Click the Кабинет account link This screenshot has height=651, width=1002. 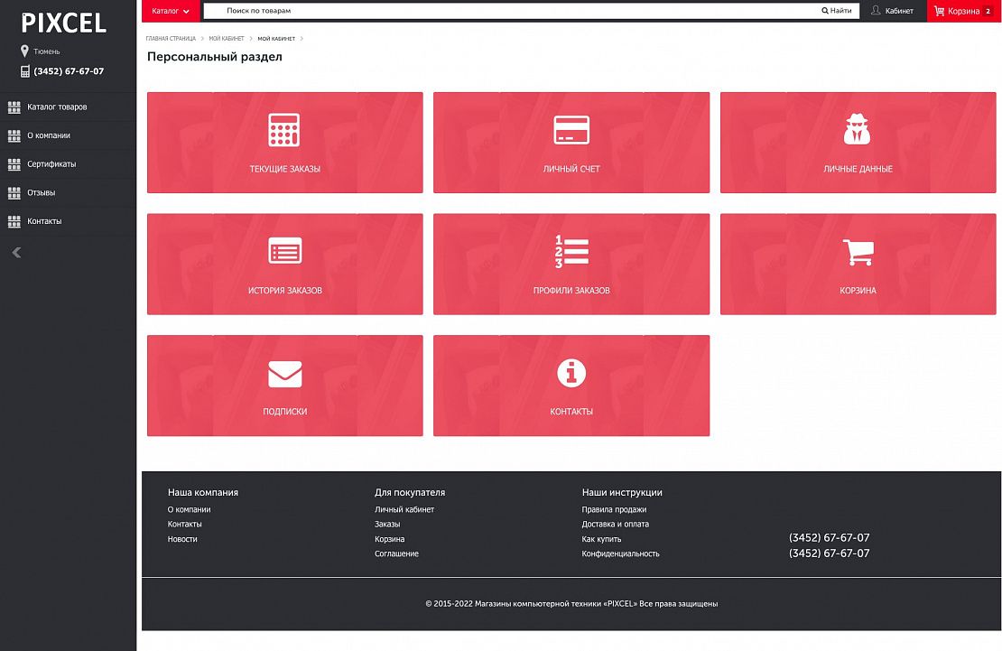tap(892, 11)
